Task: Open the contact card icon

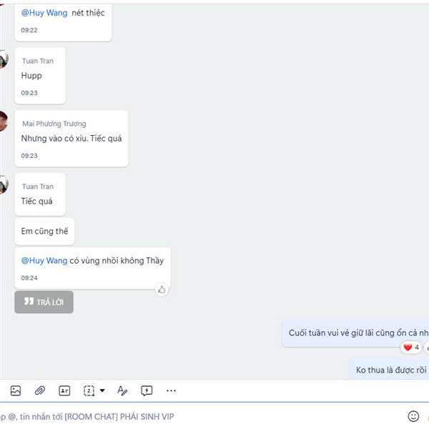Action: 64,390
